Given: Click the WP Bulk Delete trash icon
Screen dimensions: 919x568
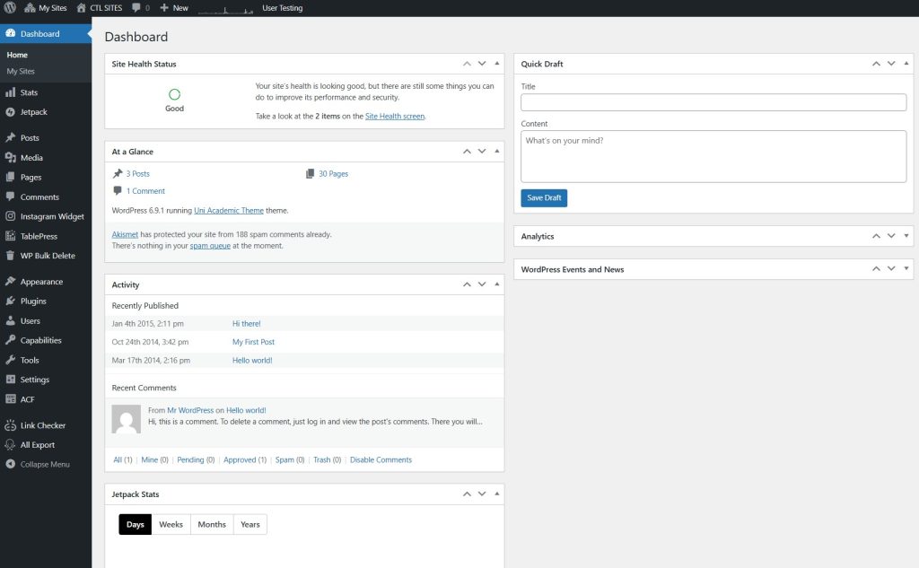Looking at the screenshot, I should tap(11, 256).
